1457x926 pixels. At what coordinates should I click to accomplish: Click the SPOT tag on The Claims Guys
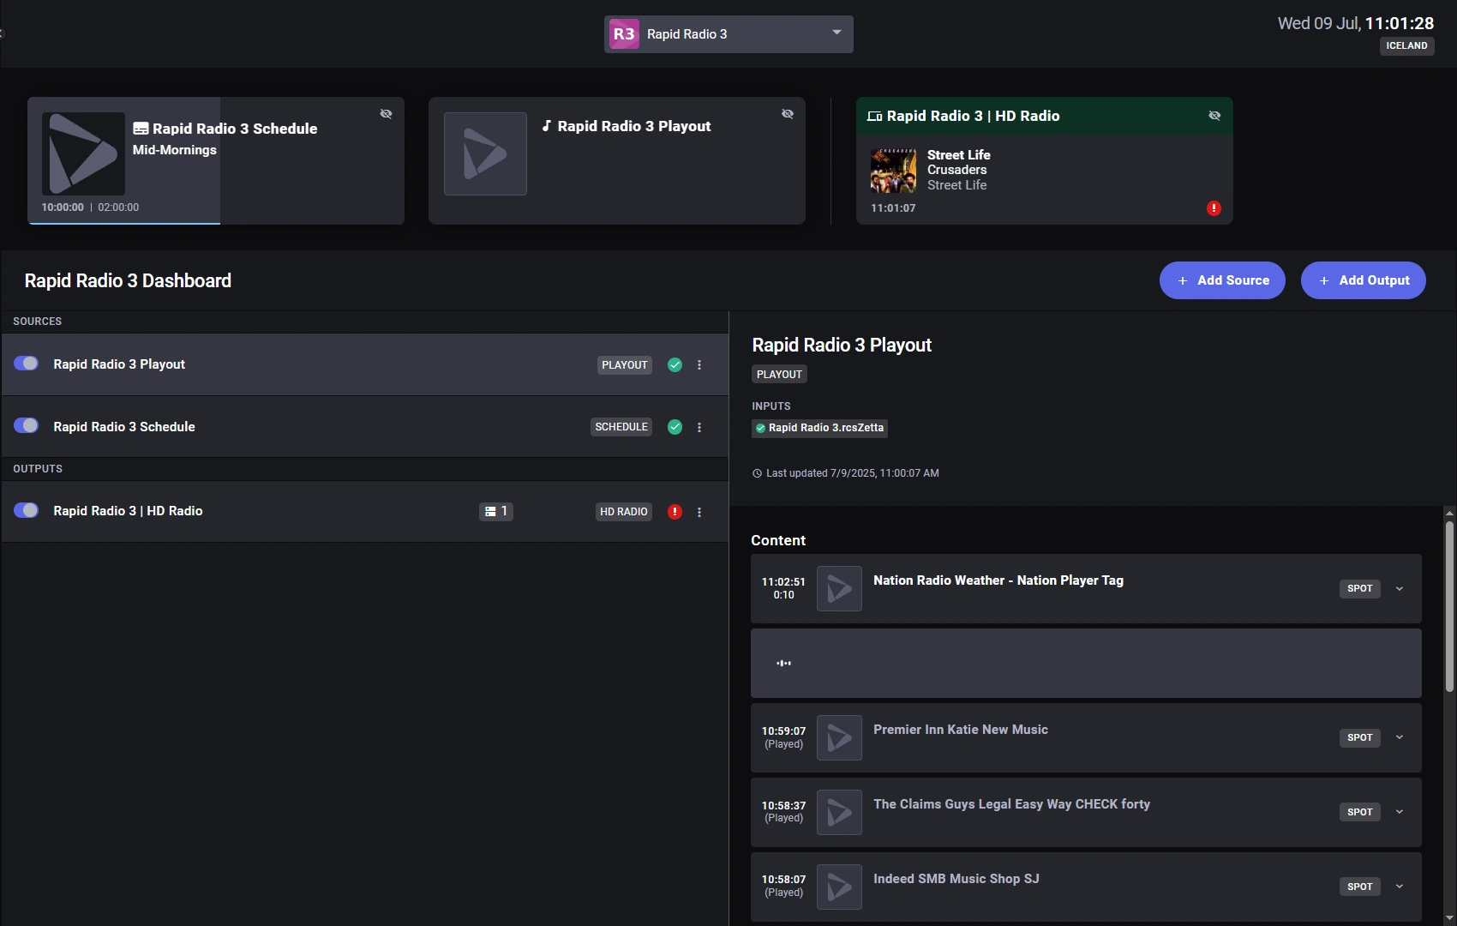(x=1360, y=812)
